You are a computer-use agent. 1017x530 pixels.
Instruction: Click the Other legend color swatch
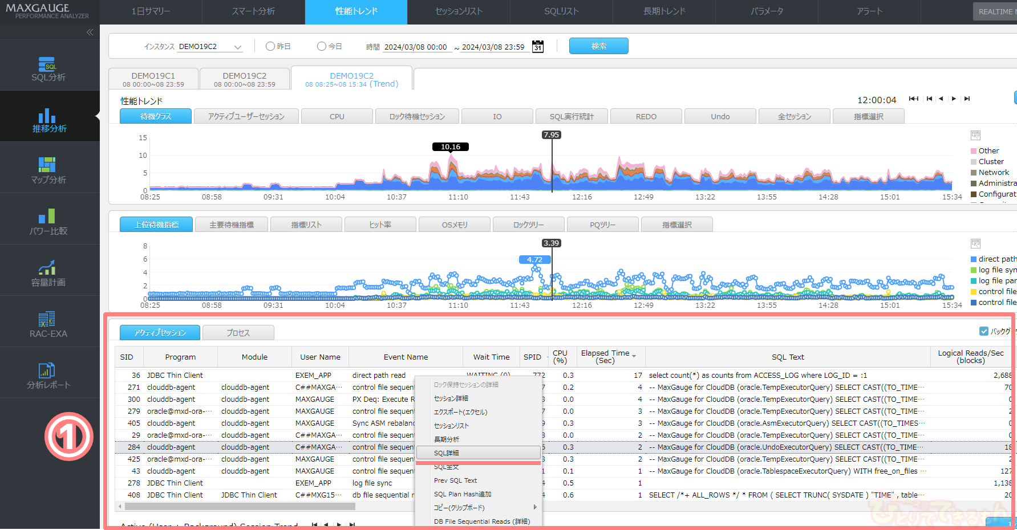pyautogui.click(x=974, y=151)
